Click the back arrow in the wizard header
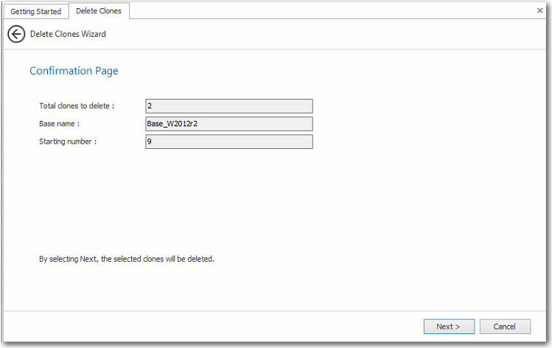 point(16,34)
